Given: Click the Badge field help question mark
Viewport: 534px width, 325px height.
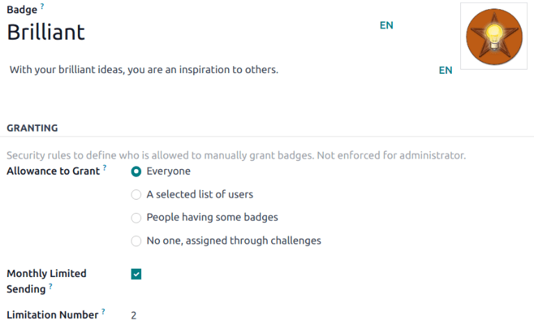Looking at the screenshot, I should click(x=42, y=6).
